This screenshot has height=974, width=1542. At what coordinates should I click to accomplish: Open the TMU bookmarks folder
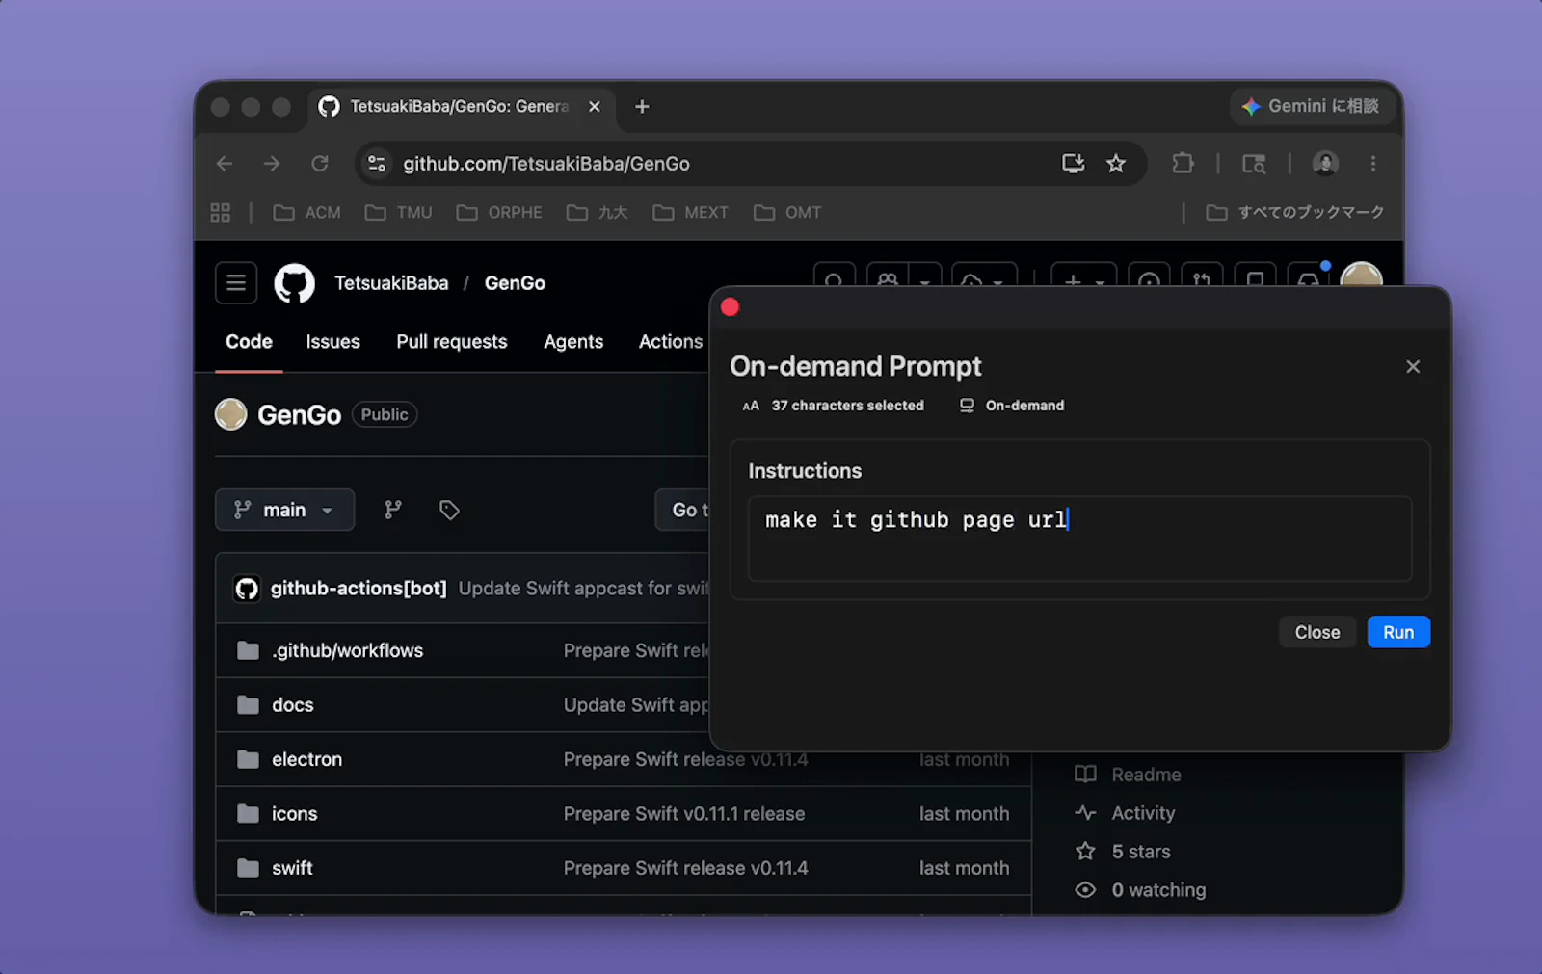(399, 212)
